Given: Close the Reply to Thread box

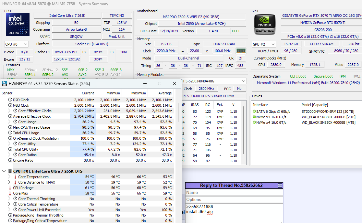Looking at the screenshot, I should point(280,186).
